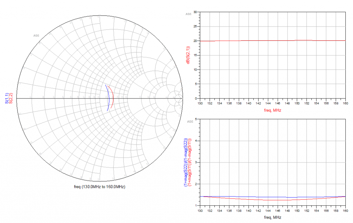Click the ADS watermark label on Smith chart
This screenshot has width=353, height=223.
(36, 35)
